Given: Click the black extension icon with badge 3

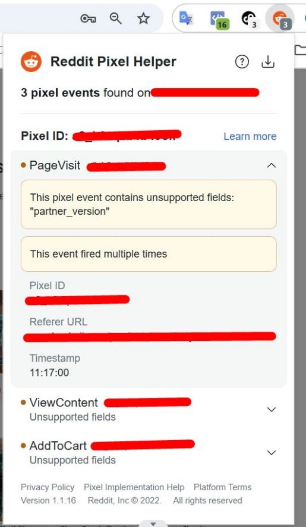Looking at the screenshot, I should pos(250,19).
